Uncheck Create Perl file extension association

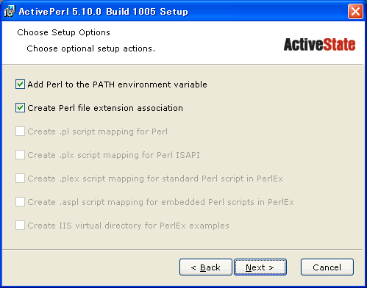coord(20,108)
